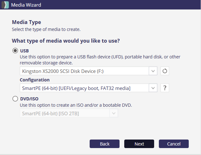Click the SmartPE ISO 2TB field
This screenshot has height=155, width=201.
pyautogui.click(x=64, y=113)
